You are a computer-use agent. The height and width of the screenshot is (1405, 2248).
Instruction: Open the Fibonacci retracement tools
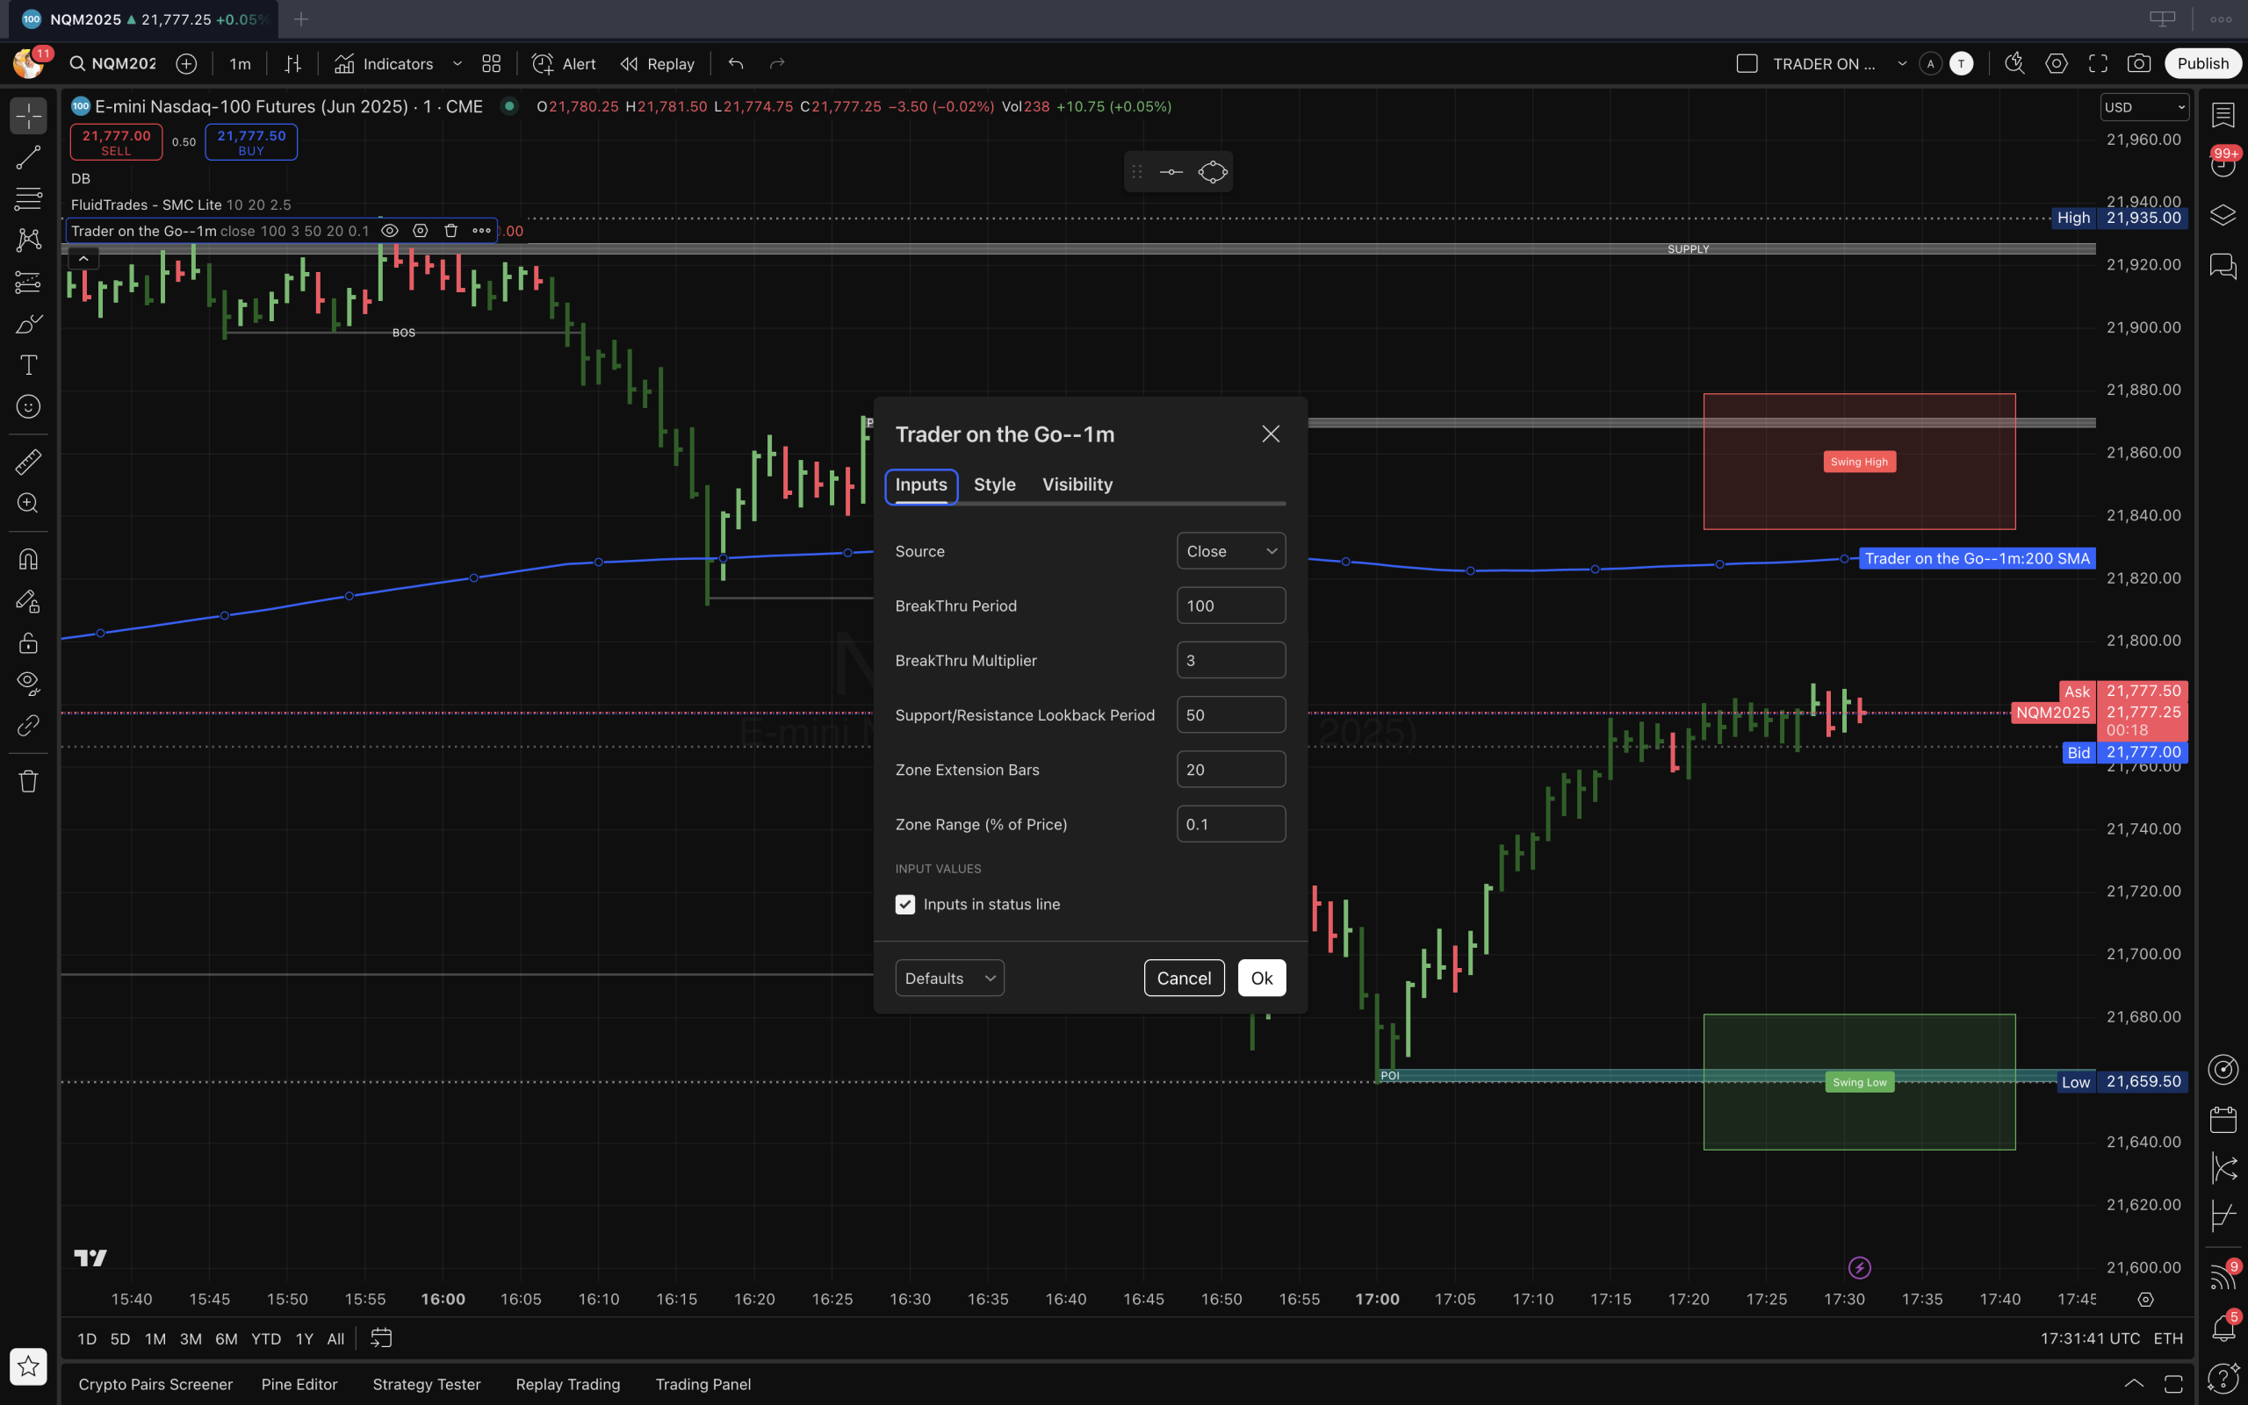(x=29, y=198)
